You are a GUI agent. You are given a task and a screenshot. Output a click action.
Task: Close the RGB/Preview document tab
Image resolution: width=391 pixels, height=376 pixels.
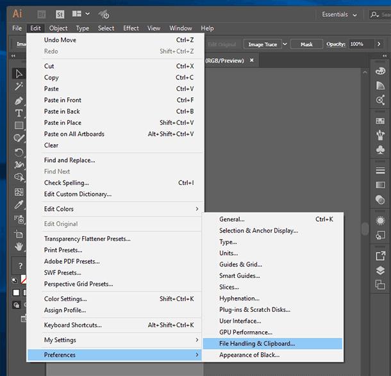[252, 60]
